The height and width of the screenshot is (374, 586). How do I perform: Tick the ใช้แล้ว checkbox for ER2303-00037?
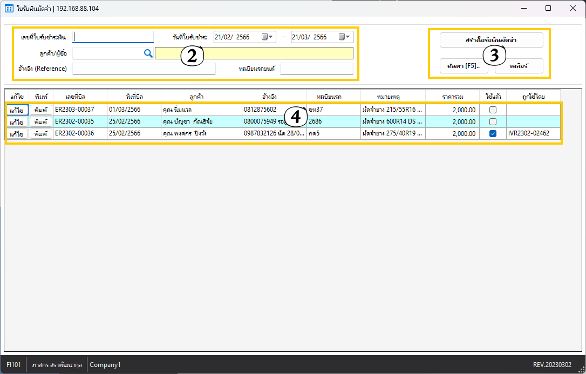click(493, 110)
